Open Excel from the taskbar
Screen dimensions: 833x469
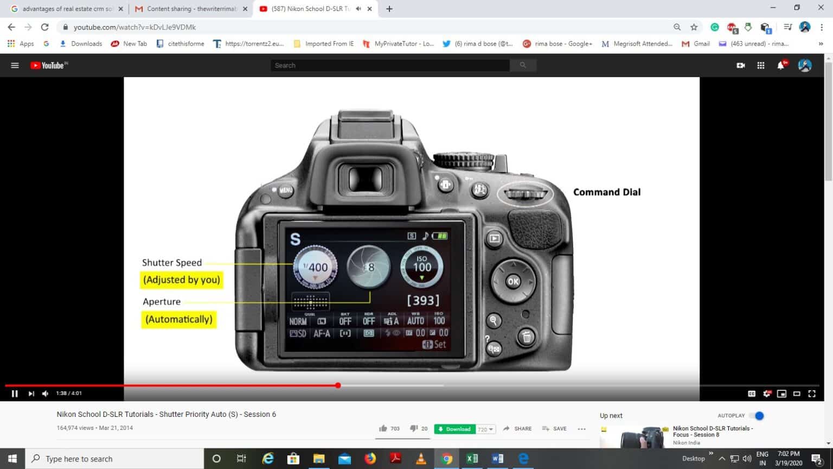(x=472, y=459)
